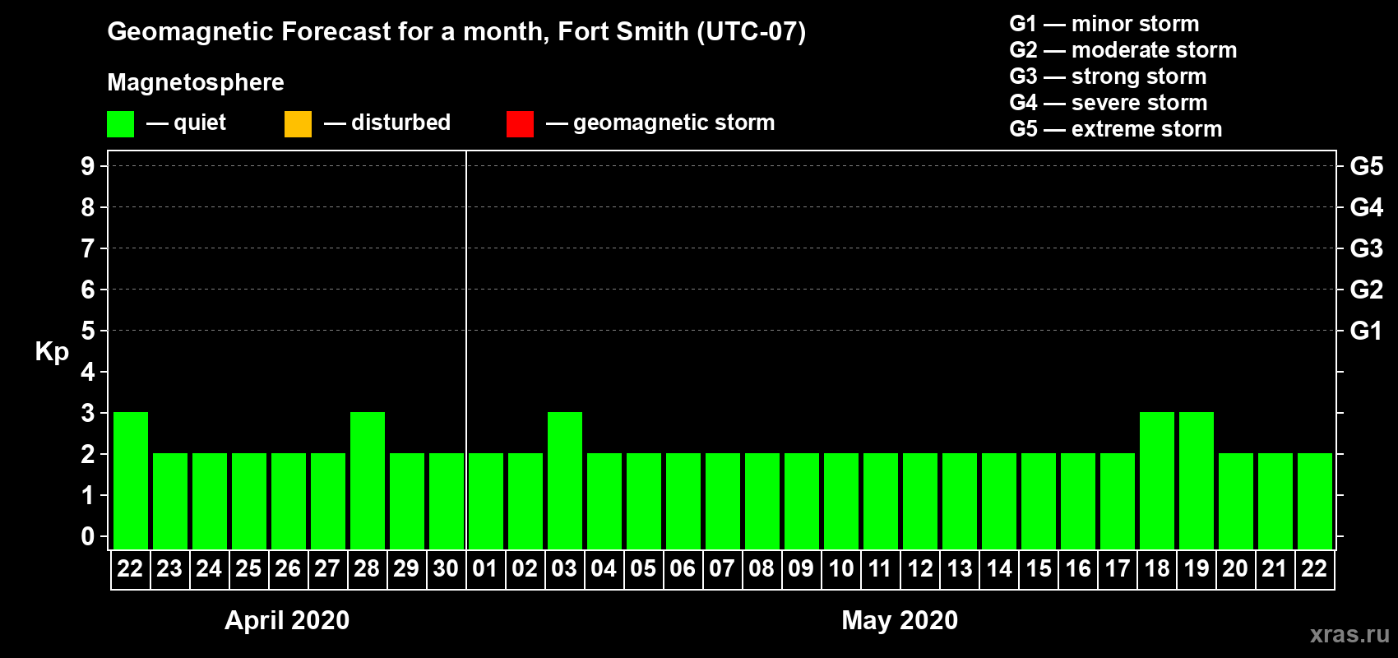This screenshot has height=658, width=1398.
Task: Click the 'May 2020' month label
Action: (900, 619)
